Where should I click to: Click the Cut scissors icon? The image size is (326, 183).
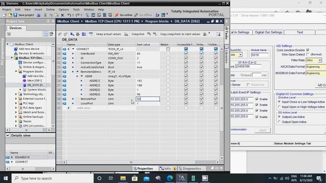tap(45, 15)
